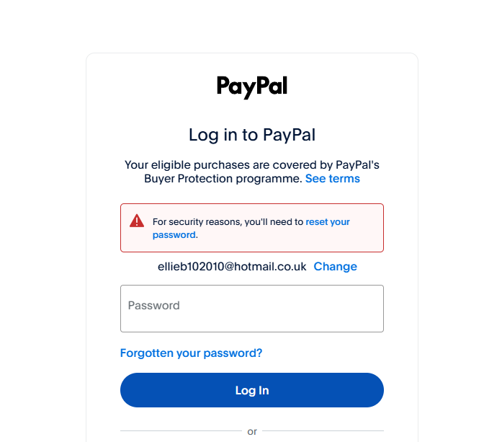Click the "or" divider text

[x=251, y=432]
